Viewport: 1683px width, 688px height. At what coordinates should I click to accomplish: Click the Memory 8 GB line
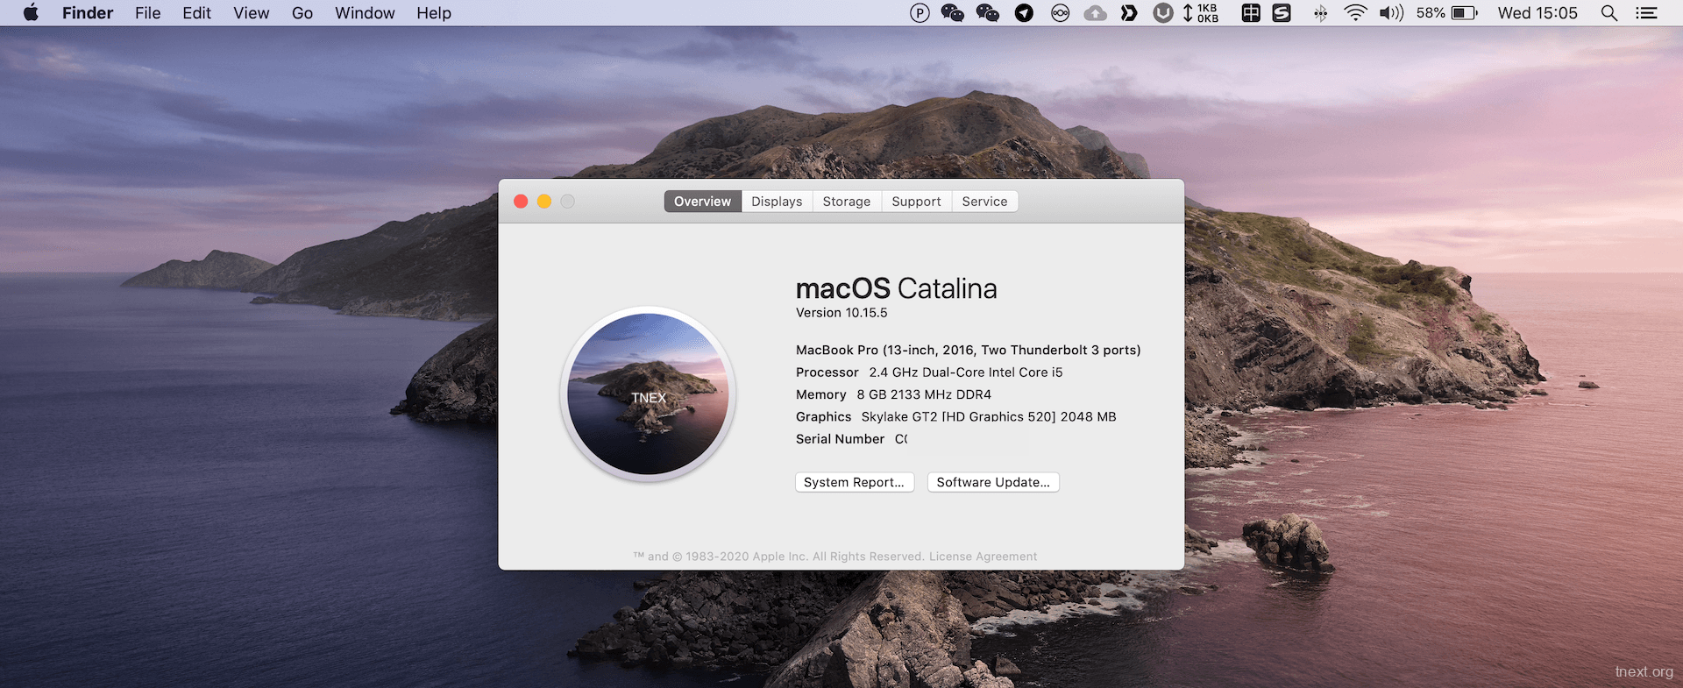pos(893,394)
